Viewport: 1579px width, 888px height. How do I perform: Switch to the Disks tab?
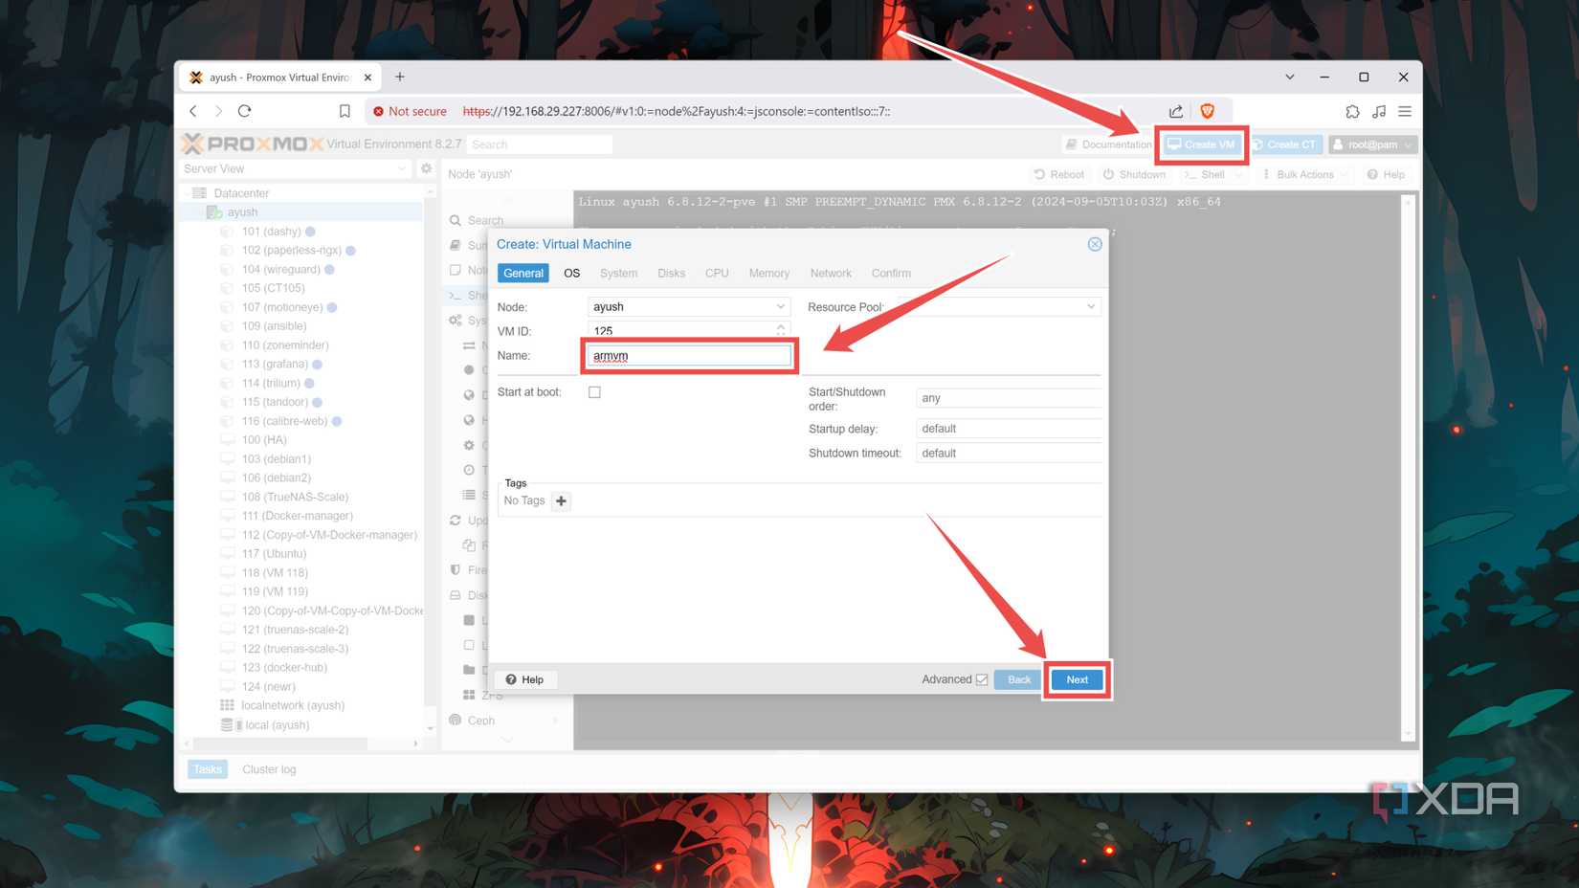click(x=671, y=273)
